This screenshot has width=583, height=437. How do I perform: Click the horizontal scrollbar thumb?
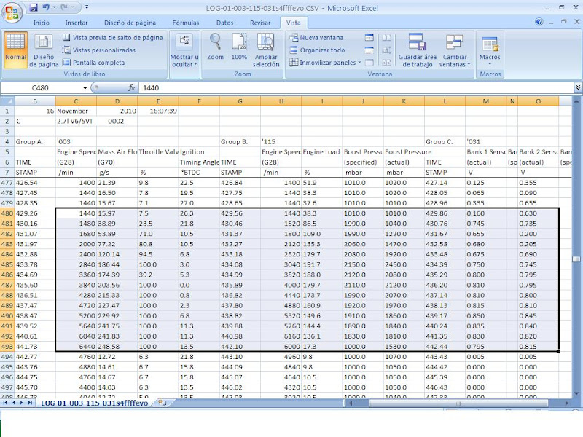(x=458, y=403)
